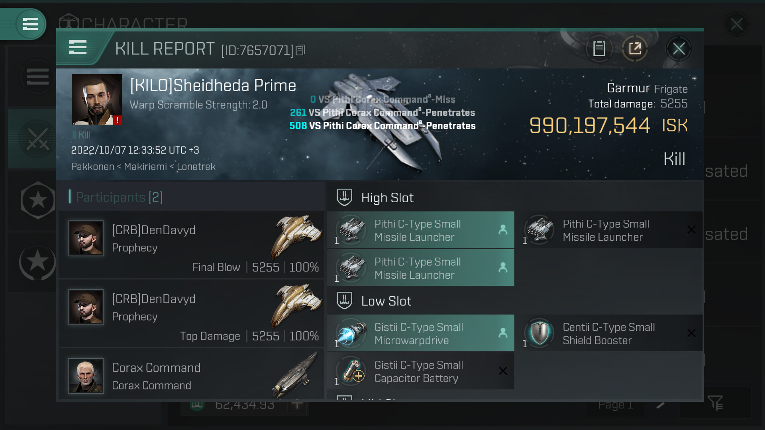Open the kill report hamburger menu
This screenshot has width=765, height=430.
78,47
